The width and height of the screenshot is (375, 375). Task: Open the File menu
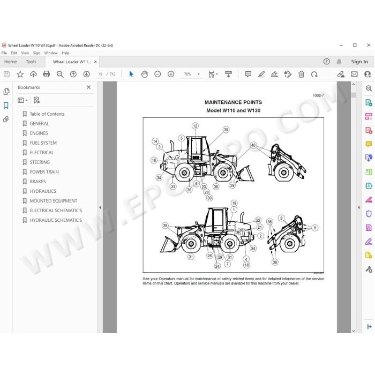(4, 53)
